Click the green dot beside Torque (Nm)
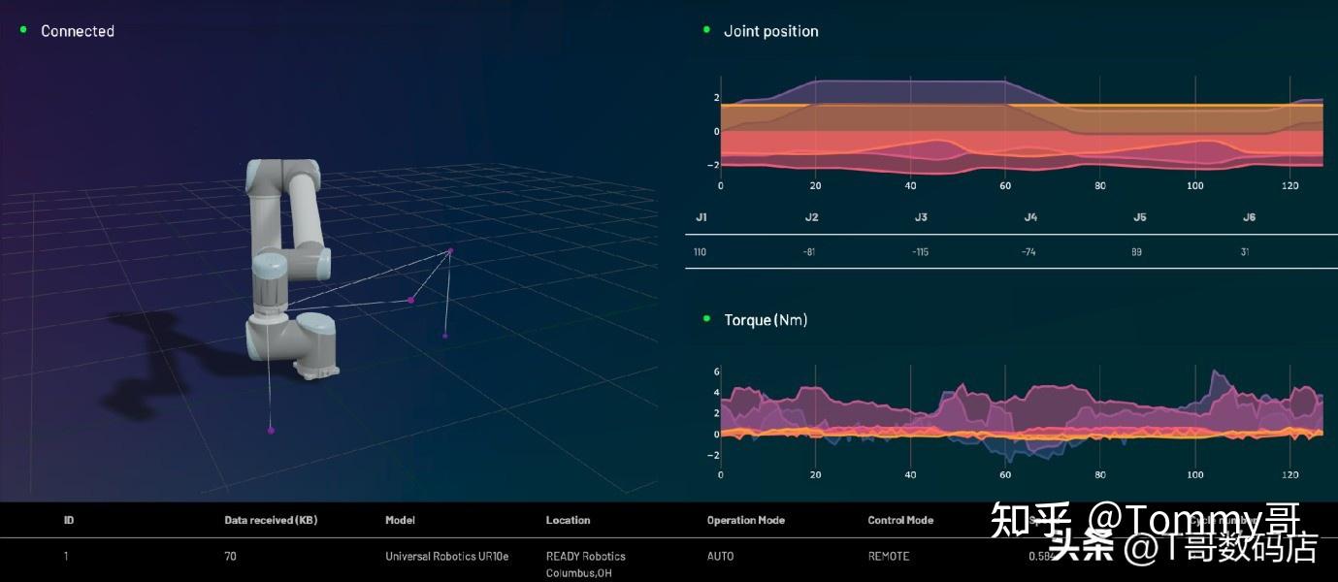Image resolution: width=1338 pixels, height=582 pixels. click(707, 316)
